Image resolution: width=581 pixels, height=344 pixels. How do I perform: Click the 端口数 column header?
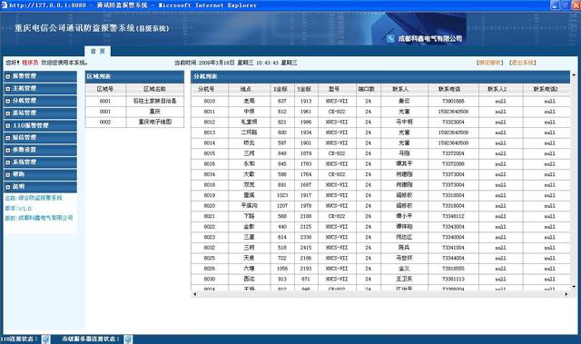point(369,89)
